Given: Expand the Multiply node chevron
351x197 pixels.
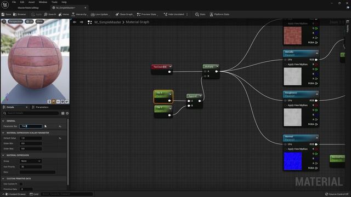Looking at the screenshot, I should click(217, 66).
